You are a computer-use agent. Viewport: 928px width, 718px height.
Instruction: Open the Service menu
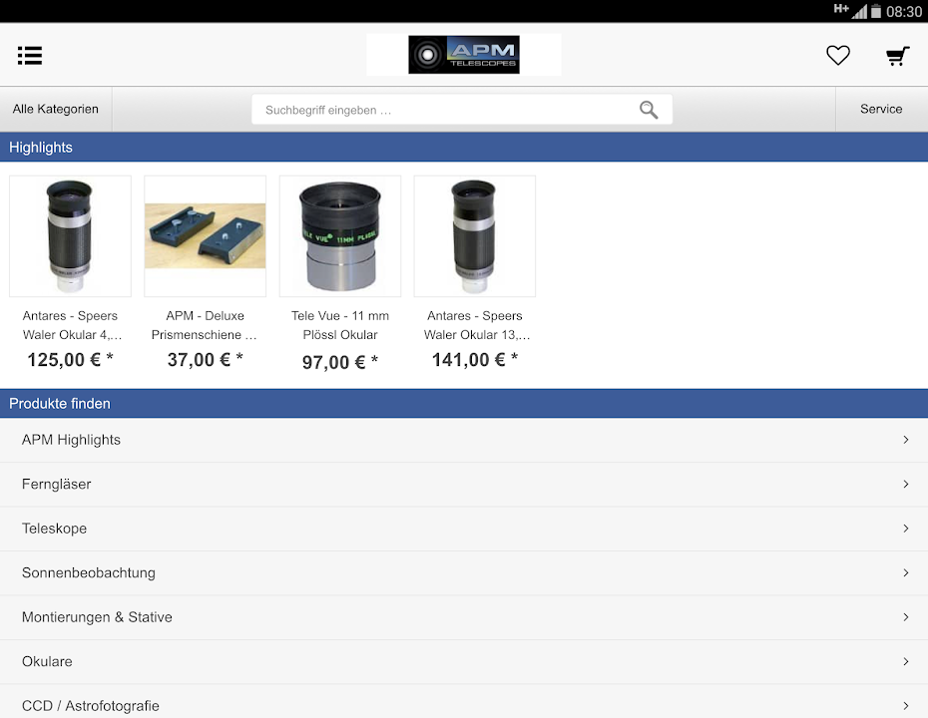[x=880, y=110]
